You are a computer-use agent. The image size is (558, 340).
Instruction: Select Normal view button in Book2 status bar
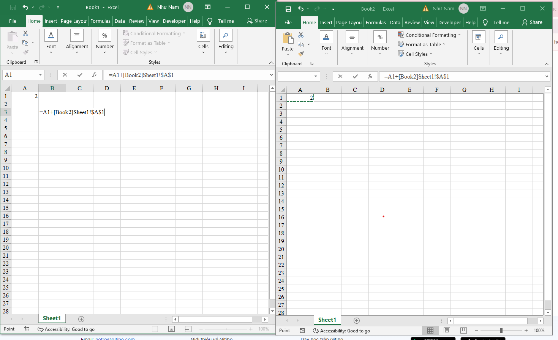click(430, 331)
